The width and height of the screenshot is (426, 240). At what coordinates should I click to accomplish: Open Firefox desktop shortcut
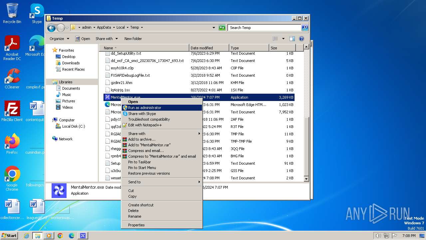(x=12, y=144)
